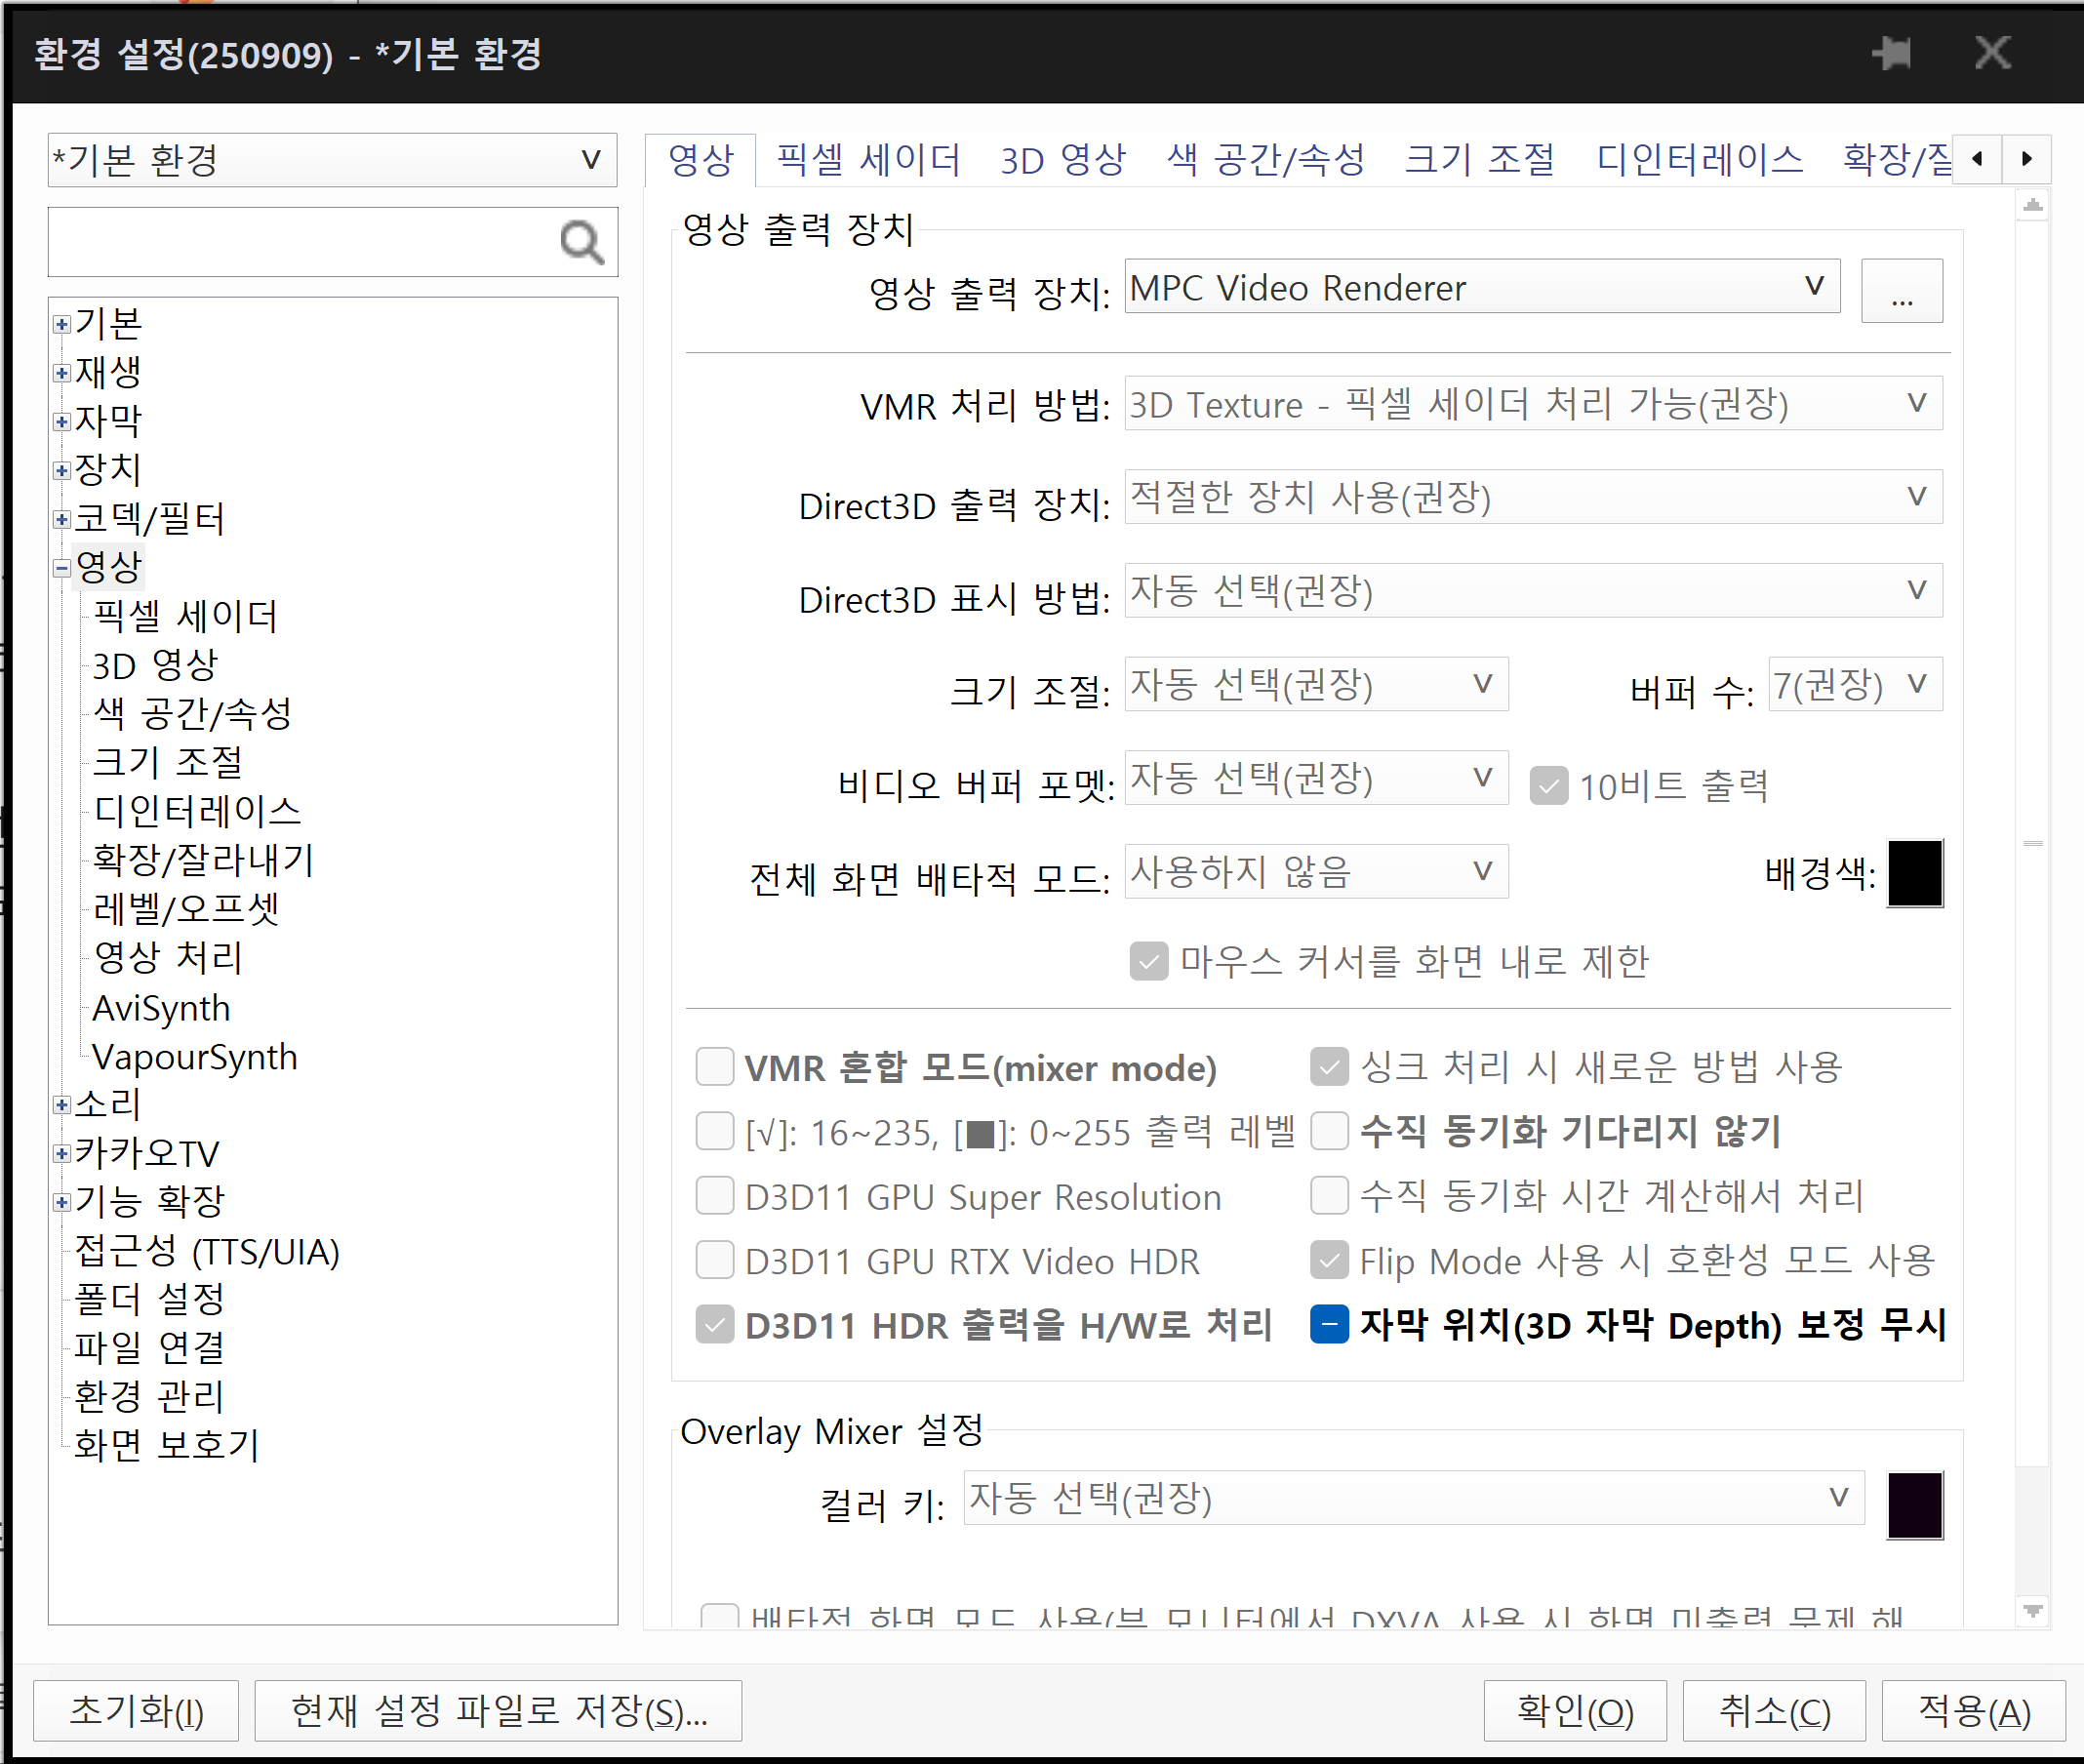Disable D3D11 HDR 출력을 H/W로 처리
This screenshot has height=1764, width=2084.
(x=714, y=1324)
